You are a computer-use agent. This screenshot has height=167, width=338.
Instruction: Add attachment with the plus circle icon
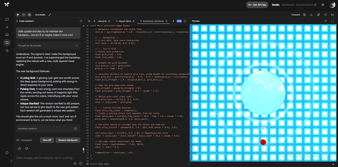coord(75,163)
